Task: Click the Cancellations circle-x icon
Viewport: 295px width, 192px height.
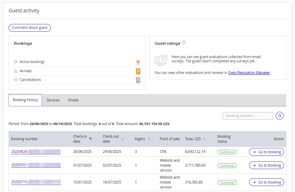Action: point(16,80)
